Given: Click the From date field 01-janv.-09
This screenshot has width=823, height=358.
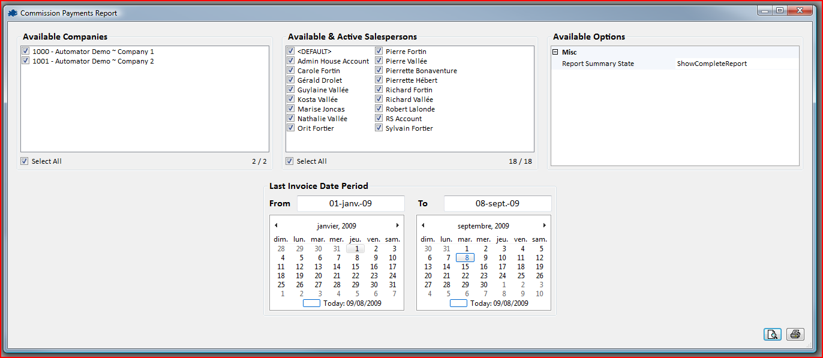Looking at the screenshot, I should pyautogui.click(x=351, y=203).
